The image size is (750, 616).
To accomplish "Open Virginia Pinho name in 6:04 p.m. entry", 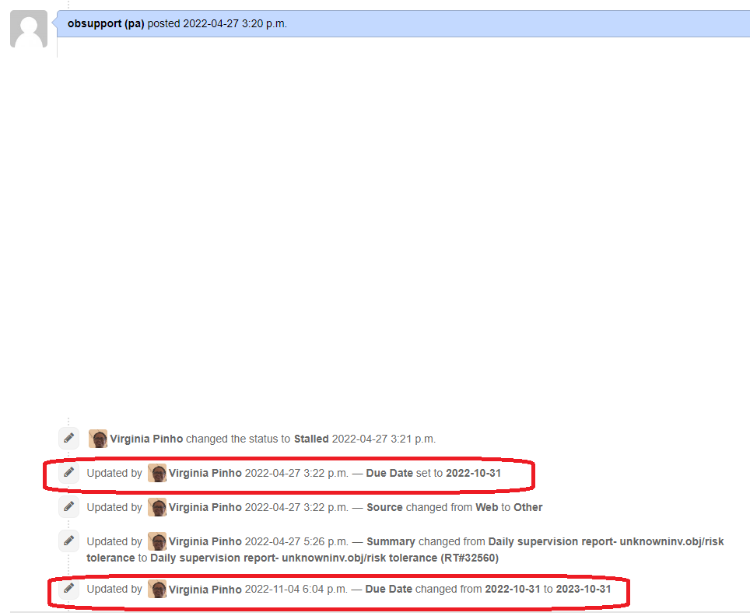I will [x=205, y=589].
